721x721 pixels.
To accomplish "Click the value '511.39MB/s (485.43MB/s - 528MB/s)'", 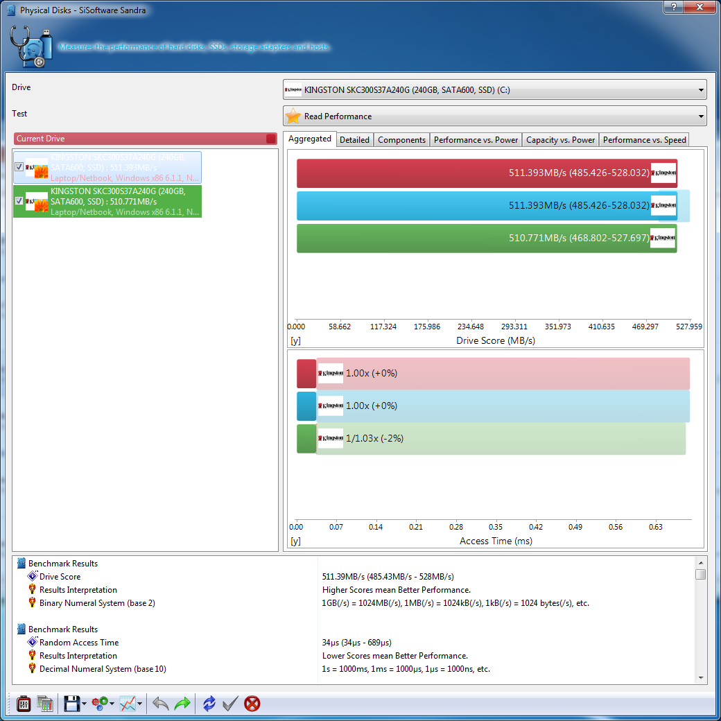I will (x=388, y=577).
